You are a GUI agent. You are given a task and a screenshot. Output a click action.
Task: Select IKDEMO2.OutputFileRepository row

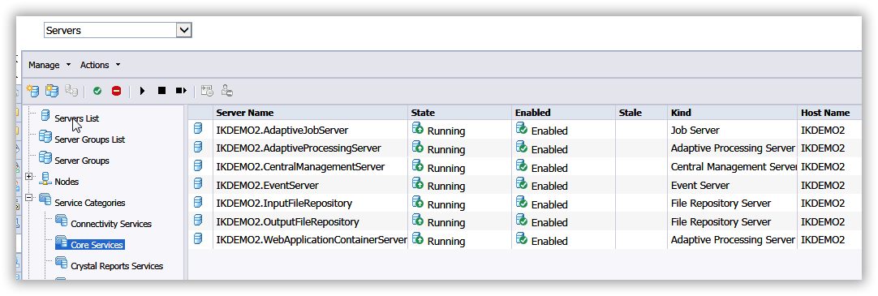coord(525,221)
